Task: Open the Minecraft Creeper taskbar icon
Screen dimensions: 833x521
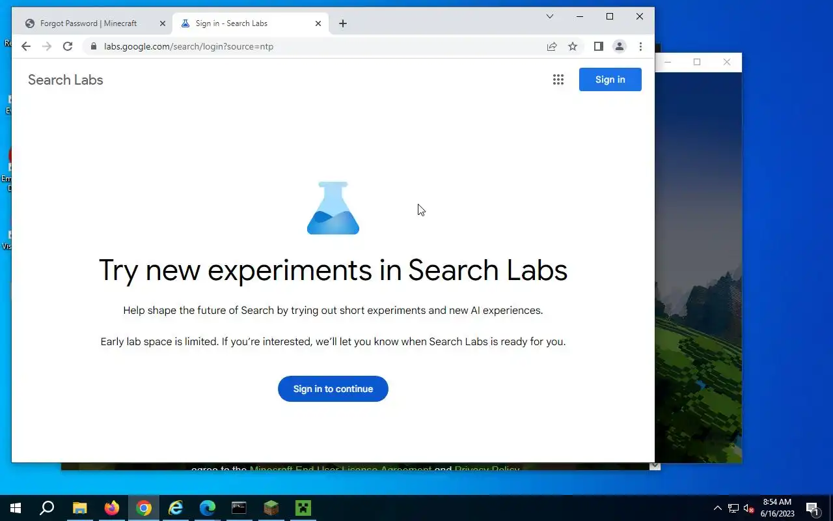Action: tap(303, 508)
